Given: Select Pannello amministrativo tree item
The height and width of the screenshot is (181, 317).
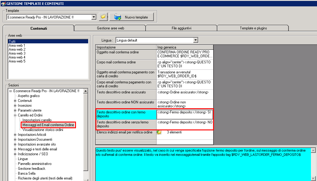Looking at the screenshot, I should [x=35, y=164].
